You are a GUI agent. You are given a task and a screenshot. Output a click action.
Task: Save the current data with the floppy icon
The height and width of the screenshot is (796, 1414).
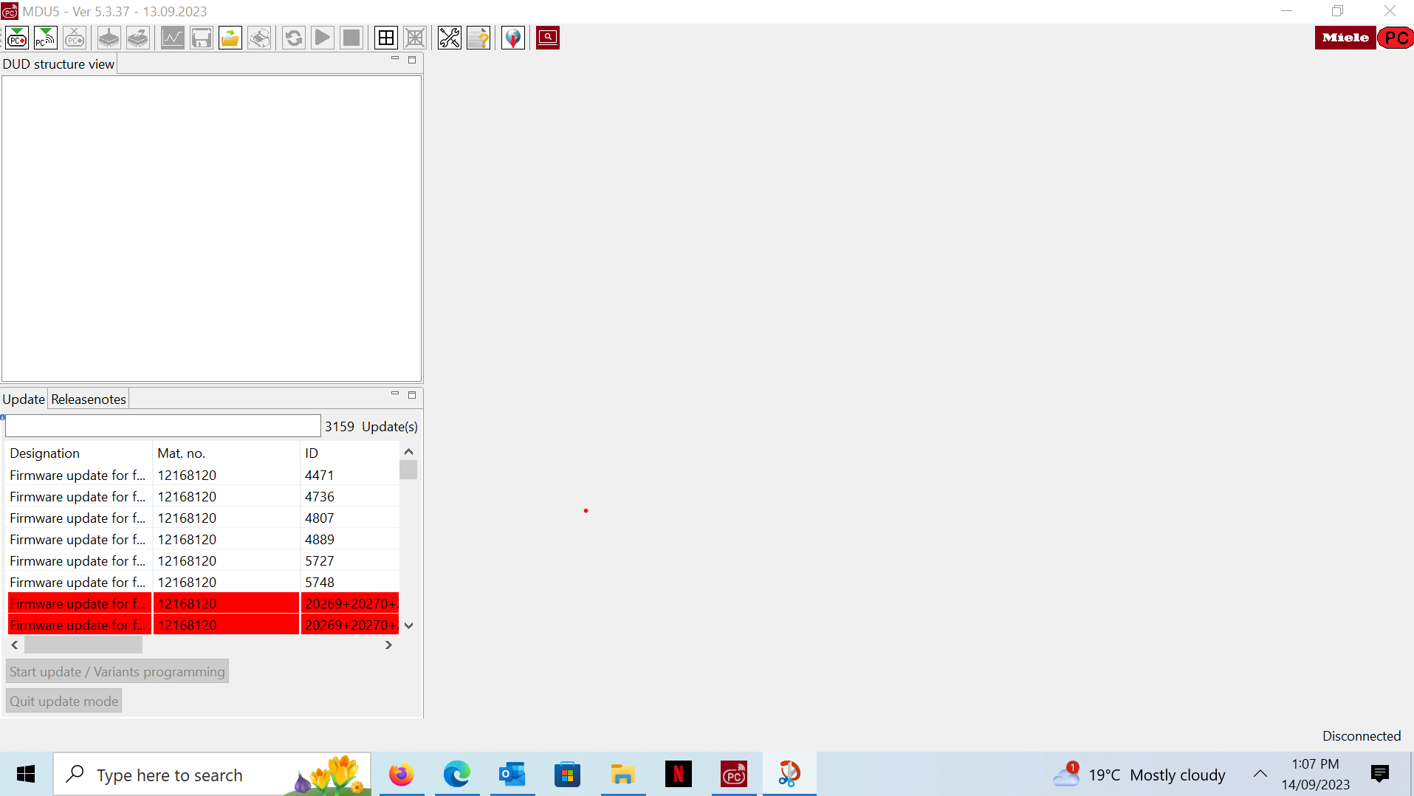pyautogui.click(x=202, y=38)
